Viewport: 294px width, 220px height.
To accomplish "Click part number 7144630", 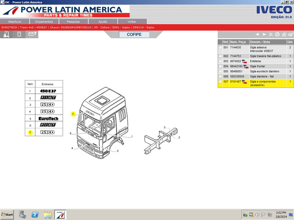I will pyautogui.click(x=236, y=48).
